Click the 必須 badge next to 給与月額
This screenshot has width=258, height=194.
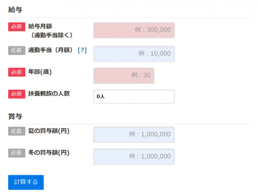[16, 27]
